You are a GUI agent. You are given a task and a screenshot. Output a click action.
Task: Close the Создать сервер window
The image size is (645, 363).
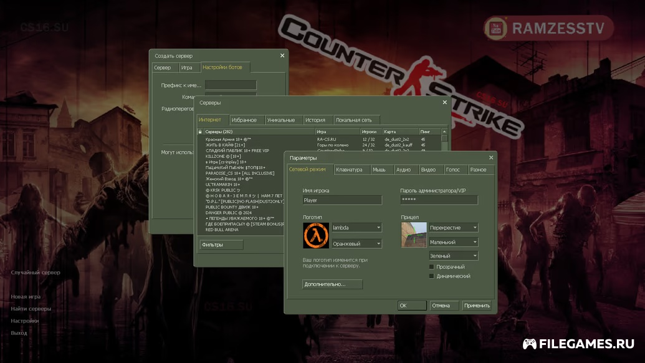pyautogui.click(x=282, y=56)
